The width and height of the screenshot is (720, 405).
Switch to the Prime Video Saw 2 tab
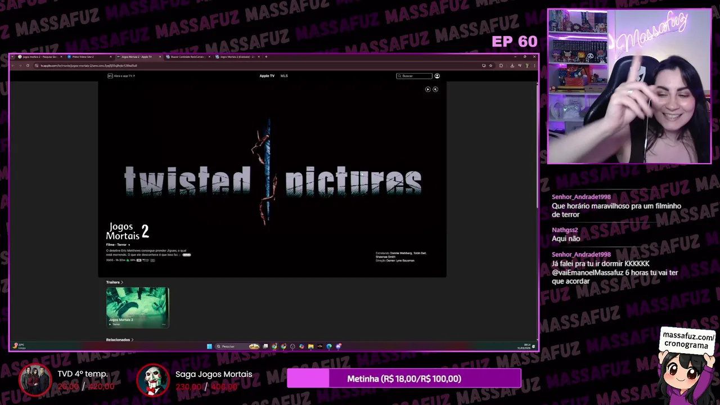click(89, 57)
